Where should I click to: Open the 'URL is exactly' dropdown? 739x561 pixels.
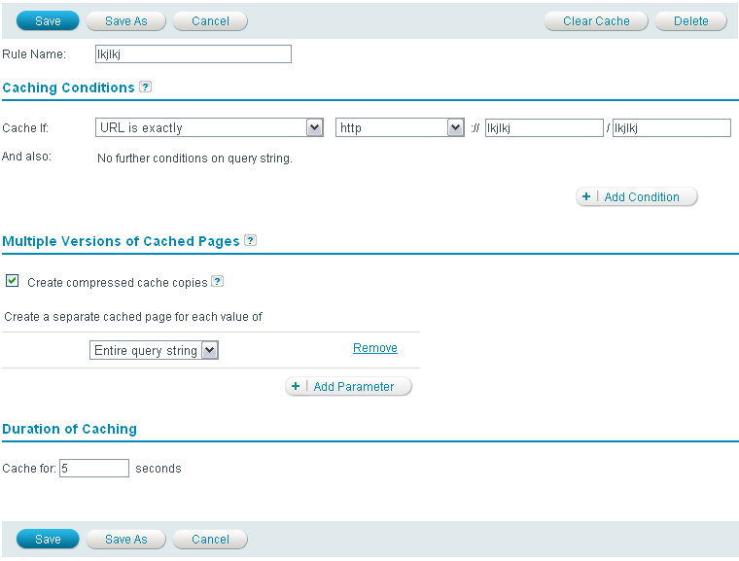210,127
